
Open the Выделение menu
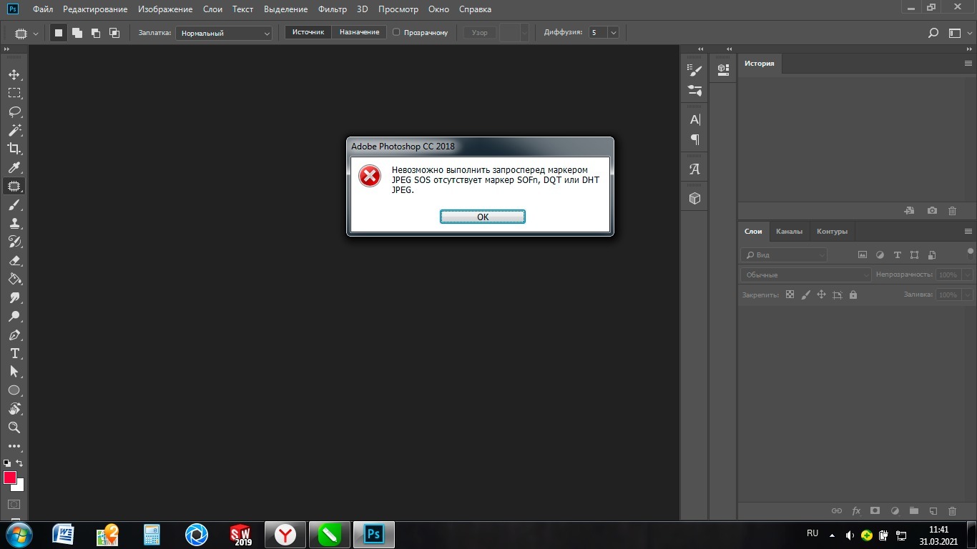(x=285, y=9)
